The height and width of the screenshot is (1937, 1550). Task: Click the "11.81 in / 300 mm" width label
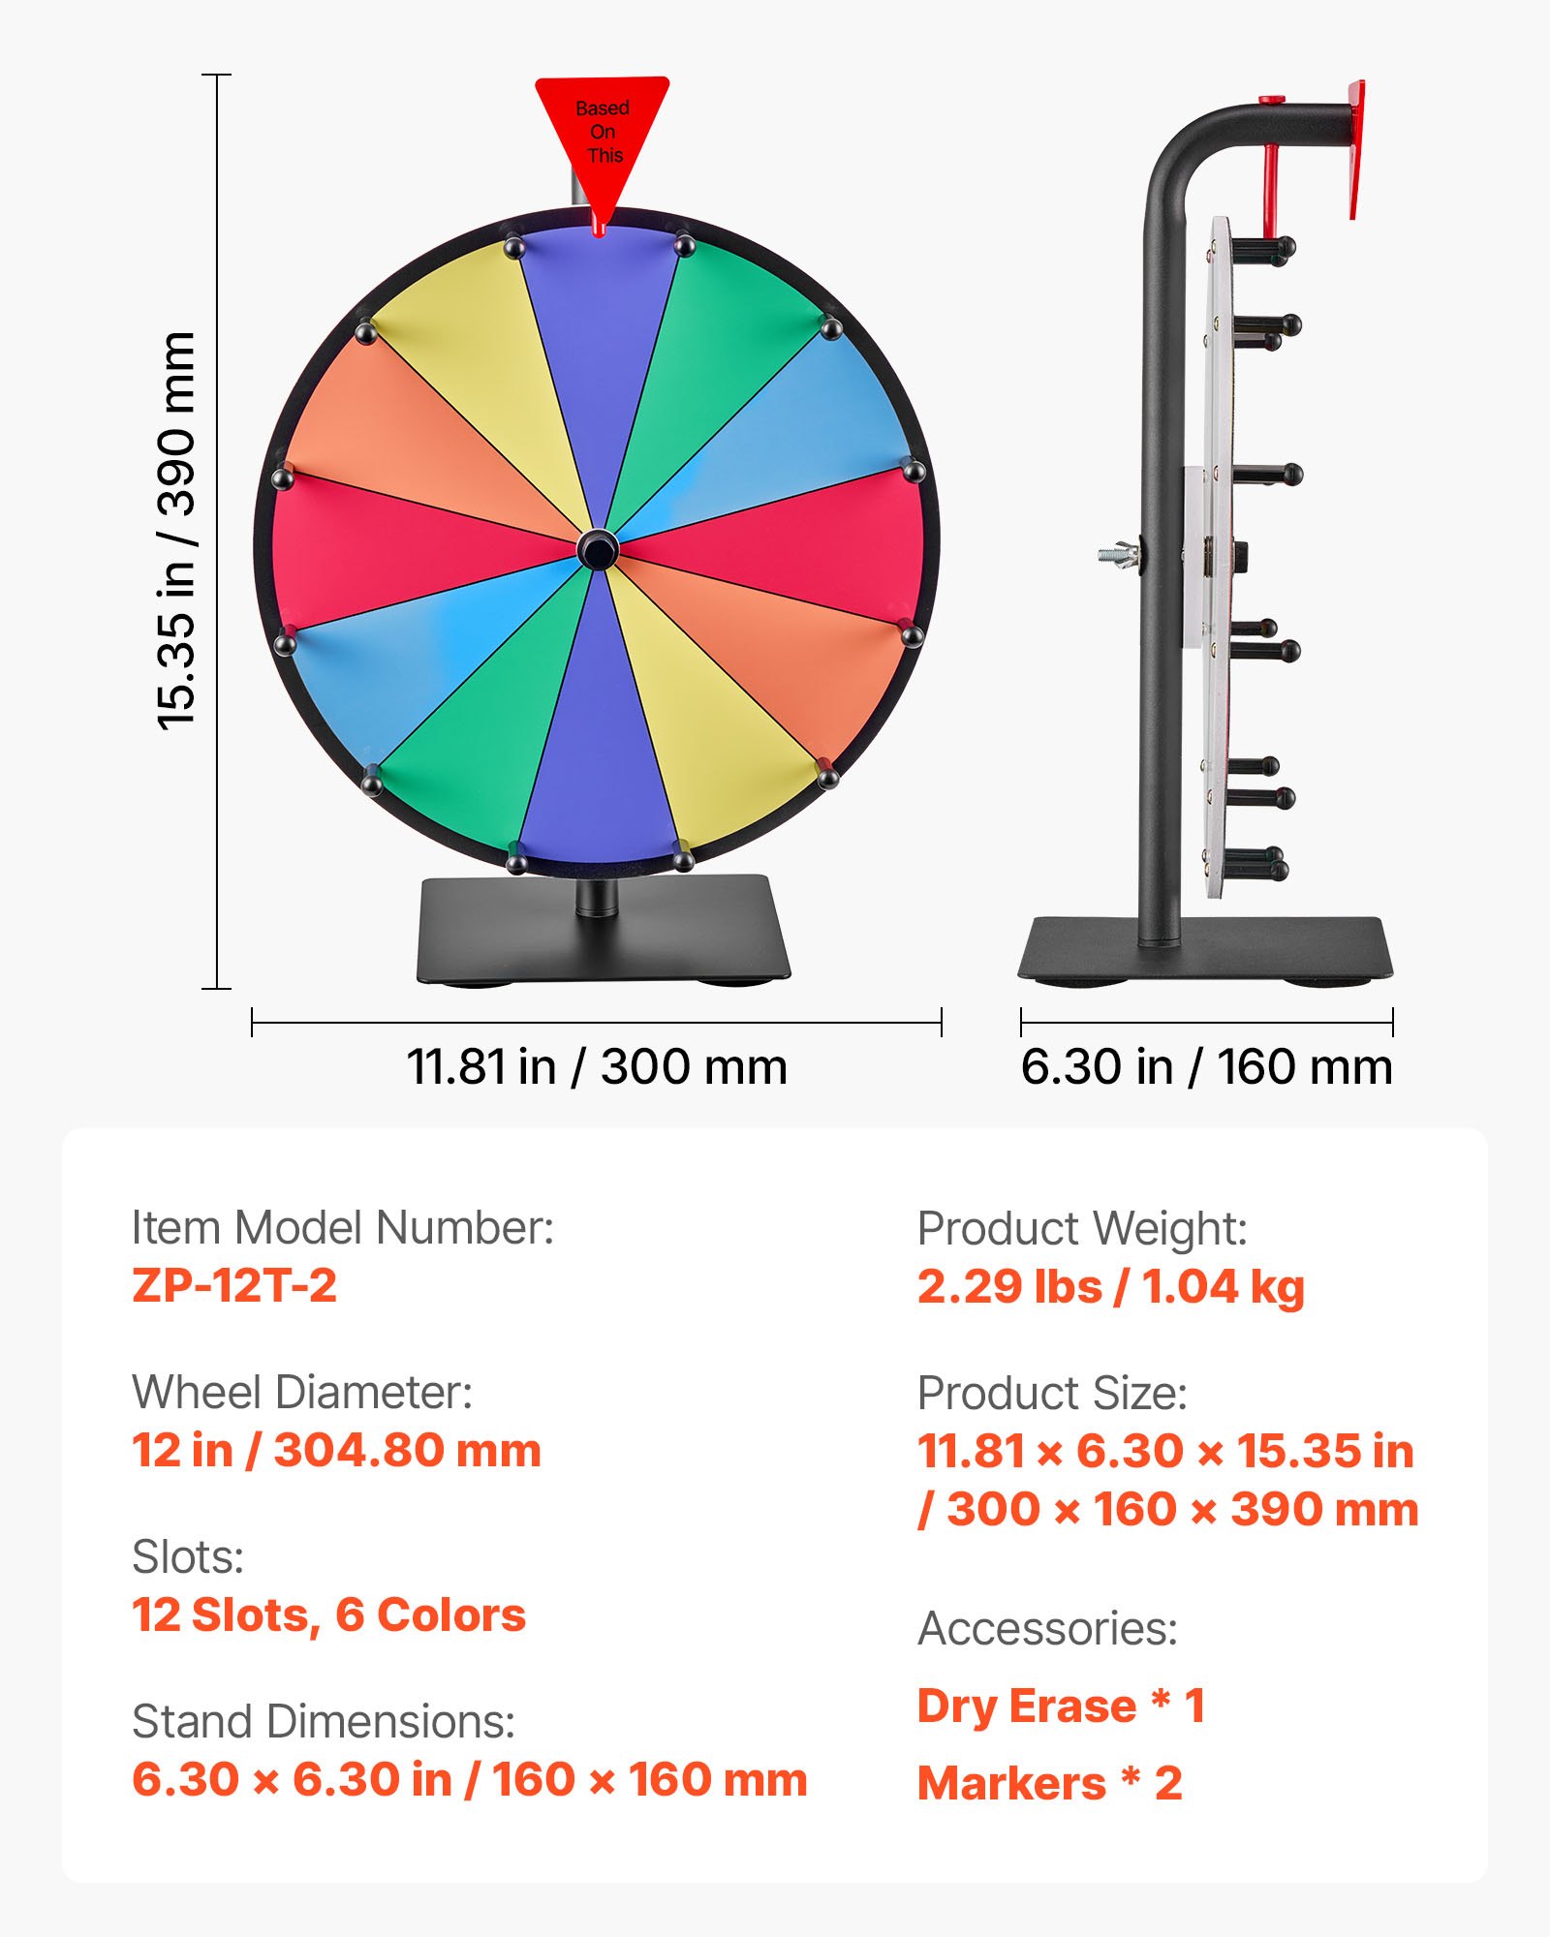pos(597,1067)
